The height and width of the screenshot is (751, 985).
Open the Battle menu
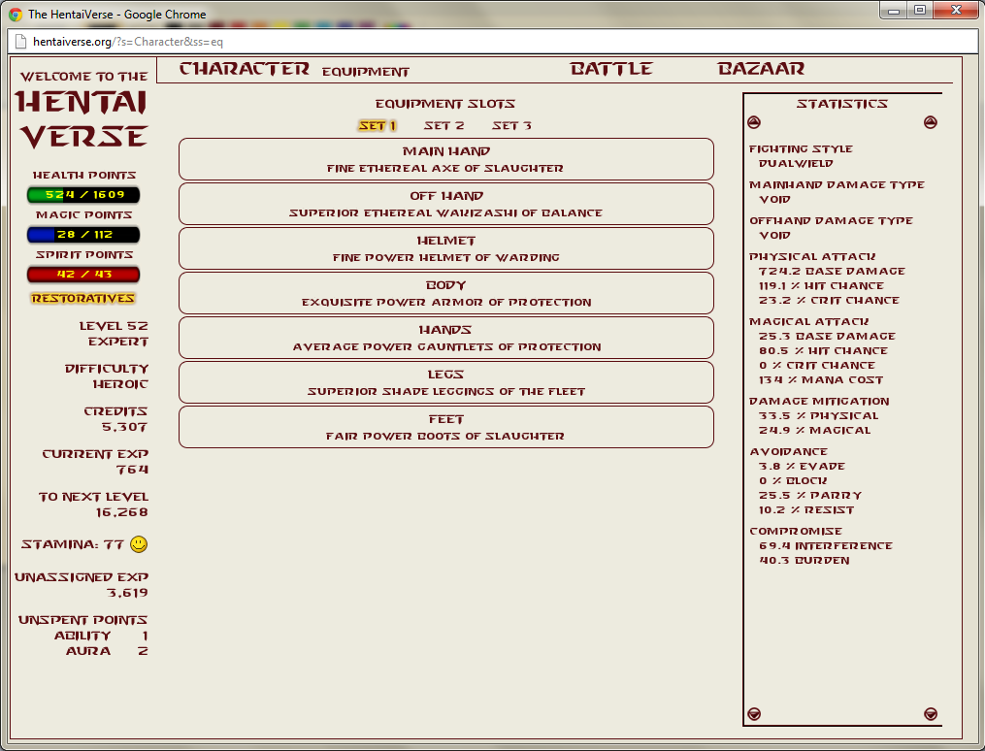point(611,69)
